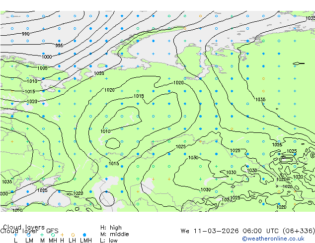315x243 pixels.
Task: Click the orange plus legend symbol for H
Action: 62,235
